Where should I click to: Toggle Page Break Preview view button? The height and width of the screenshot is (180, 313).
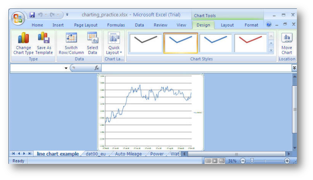(x=221, y=161)
